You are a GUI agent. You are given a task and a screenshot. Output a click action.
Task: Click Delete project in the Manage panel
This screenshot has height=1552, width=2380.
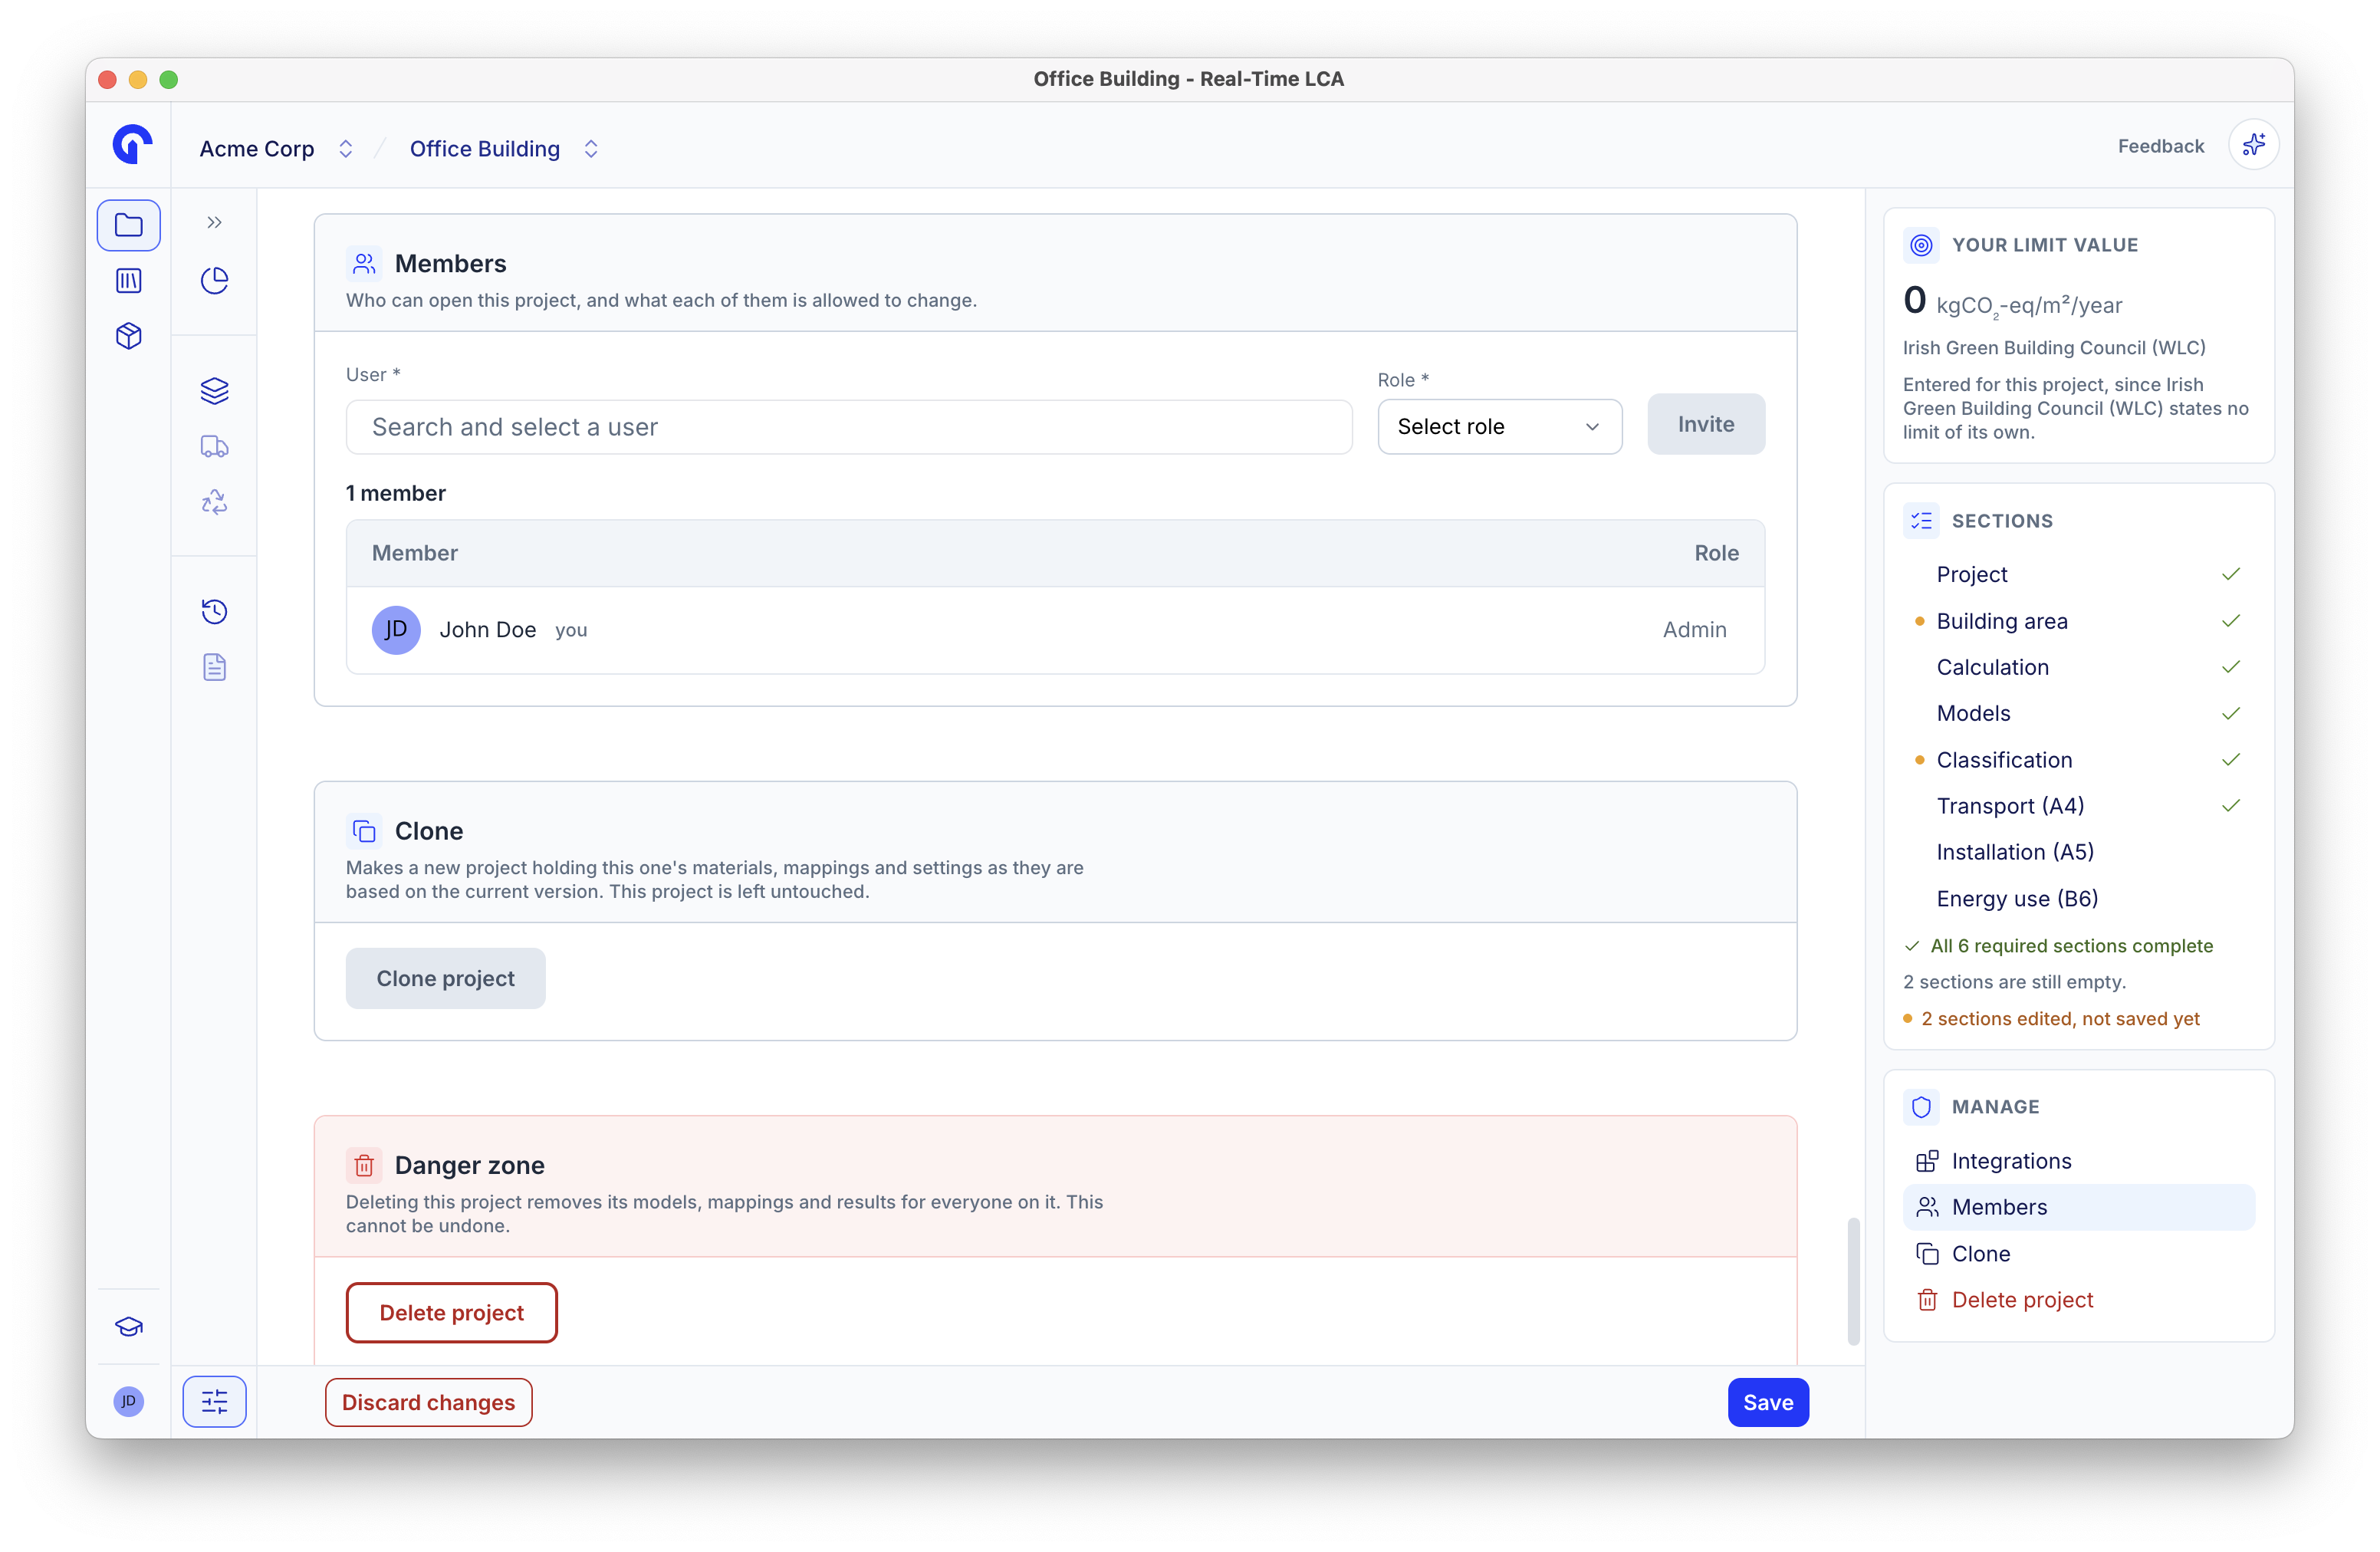pyautogui.click(x=2078, y=1299)
